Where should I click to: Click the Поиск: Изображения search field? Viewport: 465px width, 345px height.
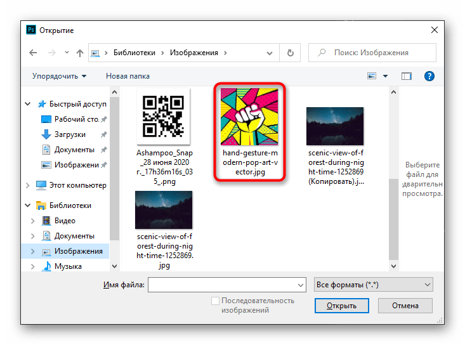click(x=372, y=53)
